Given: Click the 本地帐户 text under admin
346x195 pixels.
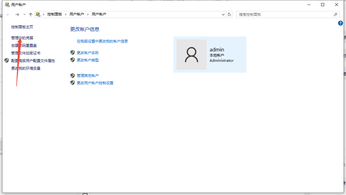Looking at the screenshot, I should click(217, 55).
